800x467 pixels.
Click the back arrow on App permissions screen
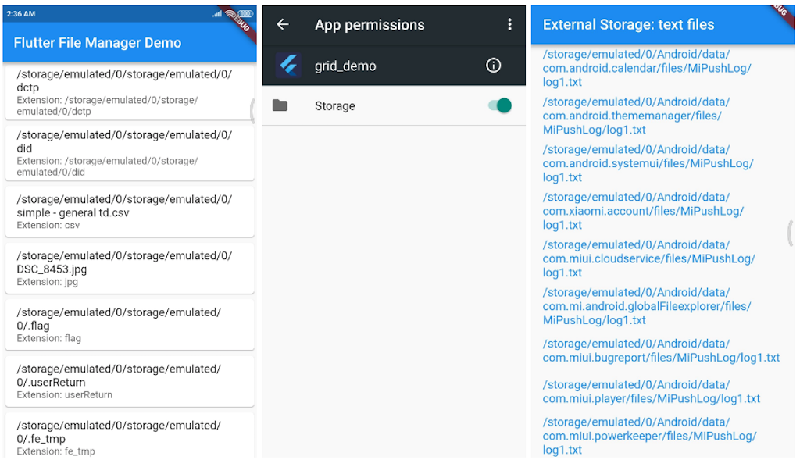tap(283, 25)
